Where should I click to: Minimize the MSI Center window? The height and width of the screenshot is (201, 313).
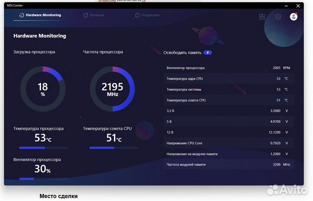click(286, 6)
